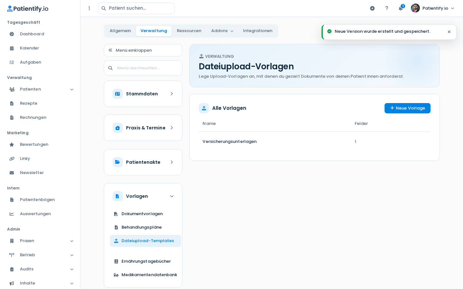Click the Auswertungen chart icon
Screen dimensions: 463x289
pos(12,214)
